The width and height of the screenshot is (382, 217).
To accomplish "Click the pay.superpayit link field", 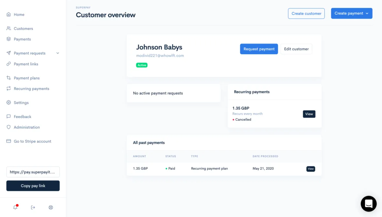I will [x=33, y=172].
